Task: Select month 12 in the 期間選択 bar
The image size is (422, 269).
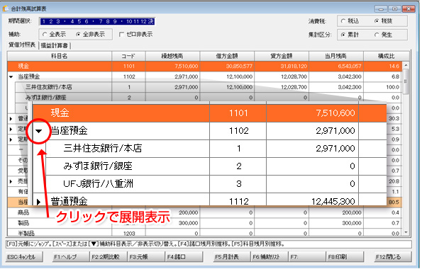Action: tap(143, 21)
